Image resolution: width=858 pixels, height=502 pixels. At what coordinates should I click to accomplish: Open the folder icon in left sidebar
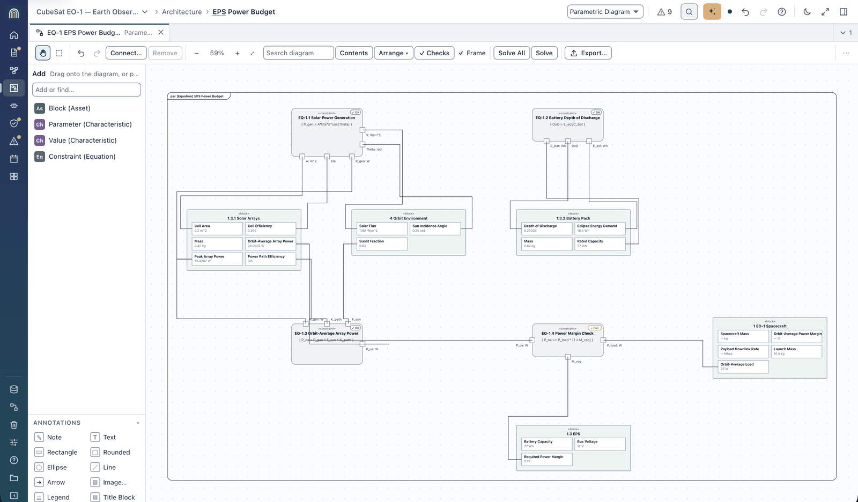tap(14, 478)
